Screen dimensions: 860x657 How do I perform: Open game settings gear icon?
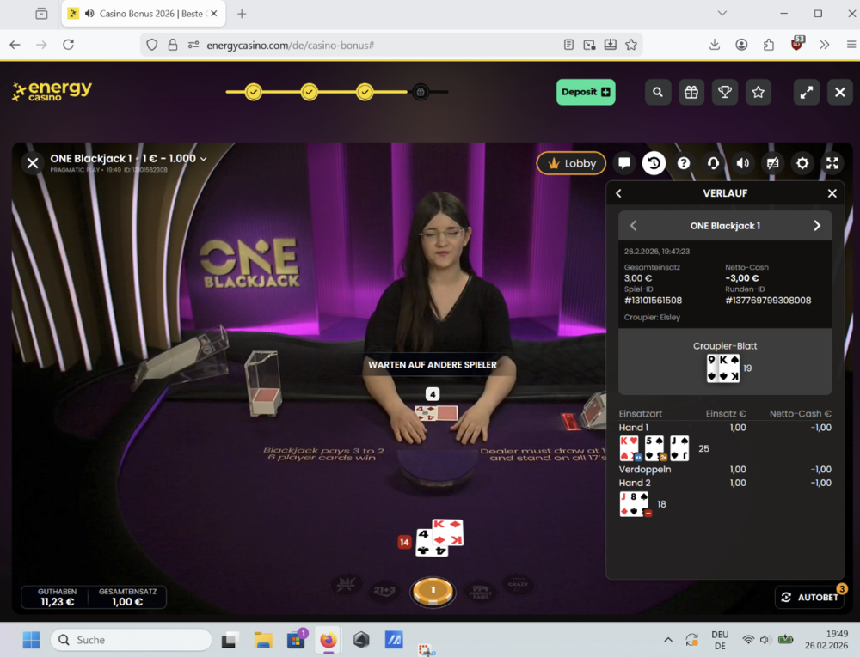tap(802, 163)
